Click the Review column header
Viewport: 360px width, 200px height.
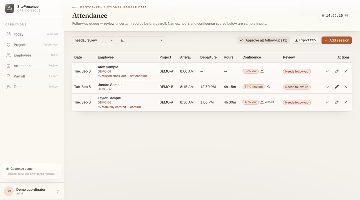[289, 57]
